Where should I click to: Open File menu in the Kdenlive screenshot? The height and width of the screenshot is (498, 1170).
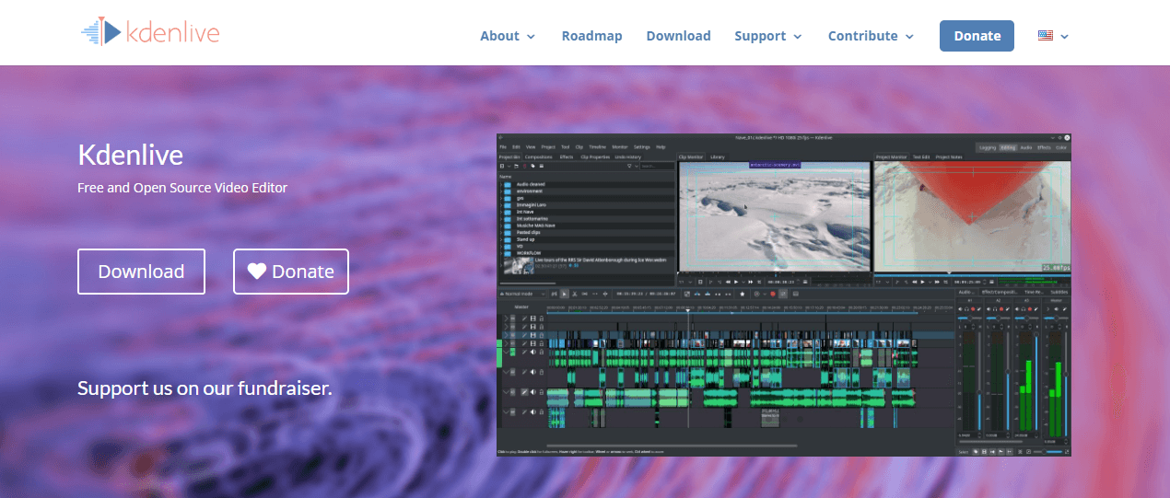click(x=503, y=147)
